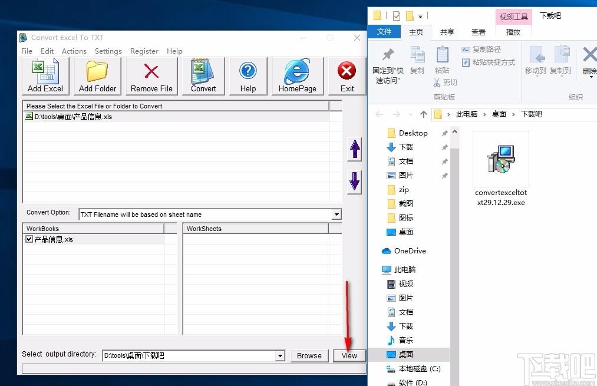Open the Register menu

[144, 51]
